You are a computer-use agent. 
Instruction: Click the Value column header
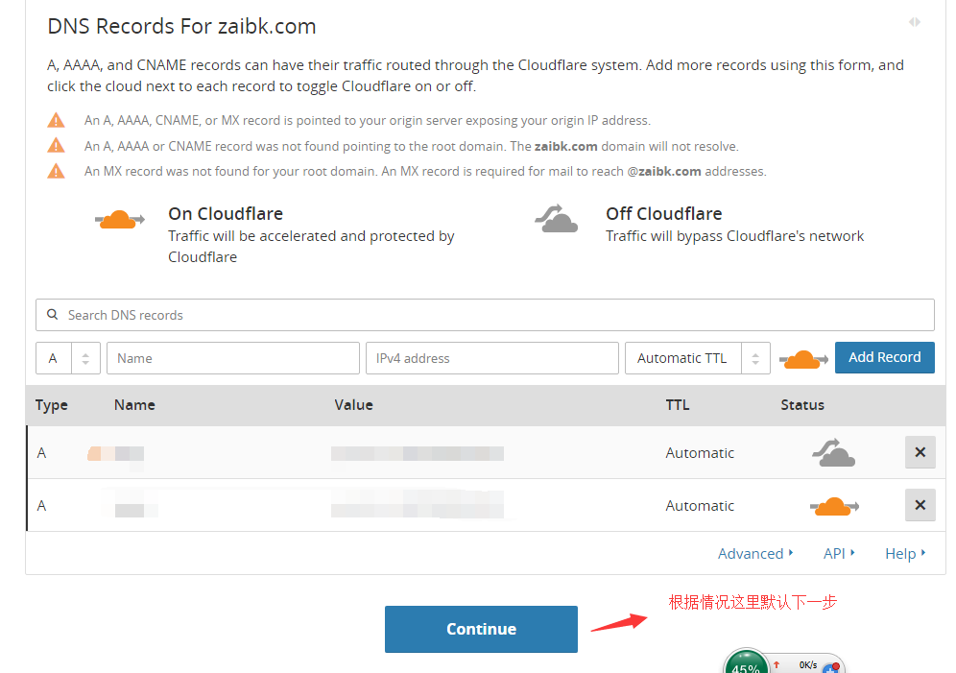(353, 405)
